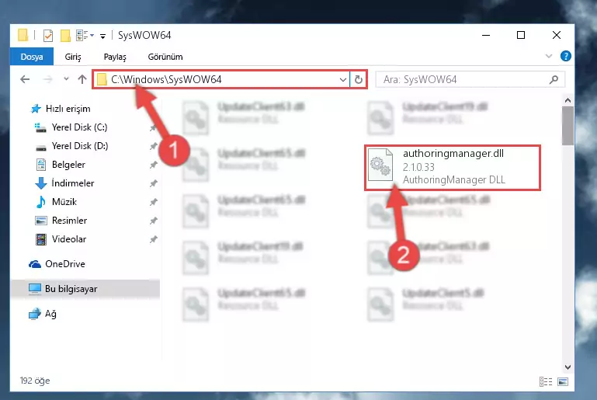597x400 pixels.
Task: Click the magnifier search icon
Action: coord(554,79)
